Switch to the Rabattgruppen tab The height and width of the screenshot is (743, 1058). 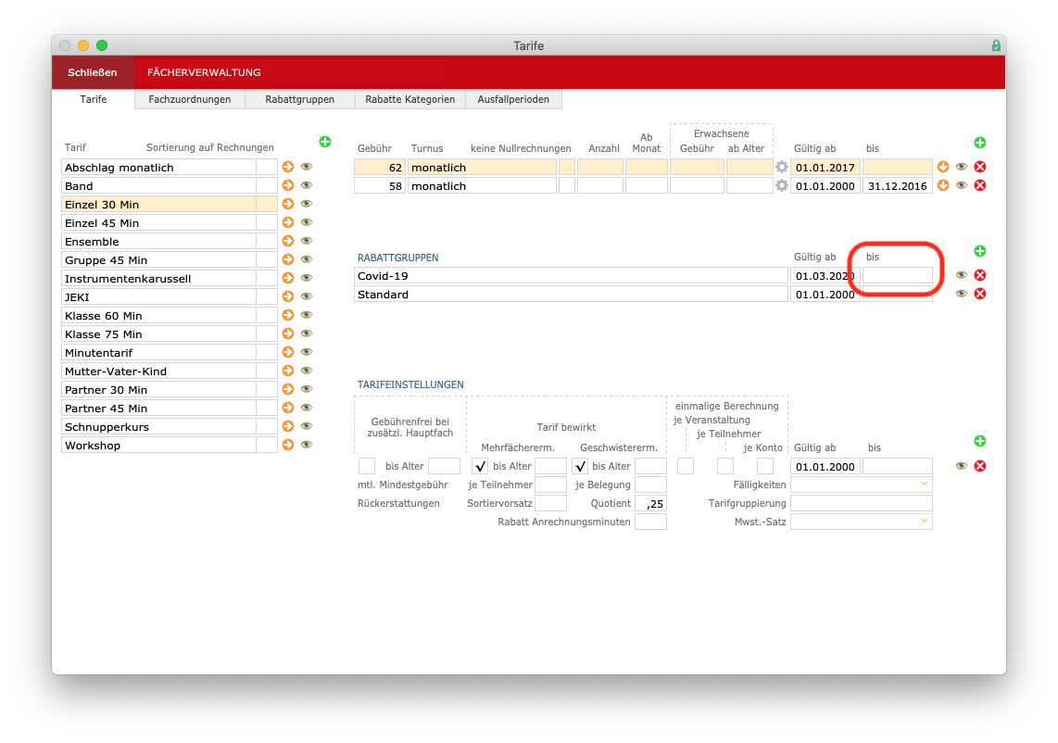pos(299,99)
